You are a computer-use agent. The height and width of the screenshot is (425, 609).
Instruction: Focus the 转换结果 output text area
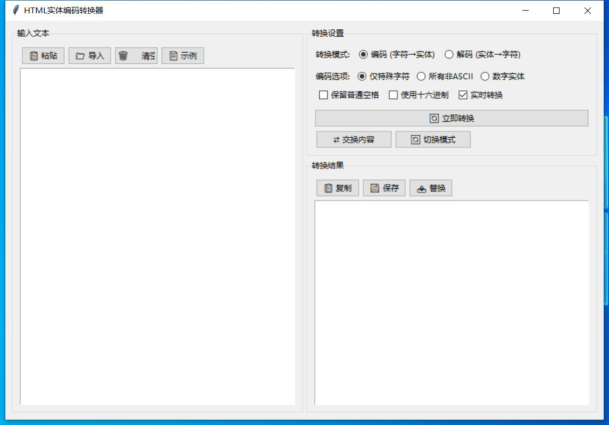[452, 303]
